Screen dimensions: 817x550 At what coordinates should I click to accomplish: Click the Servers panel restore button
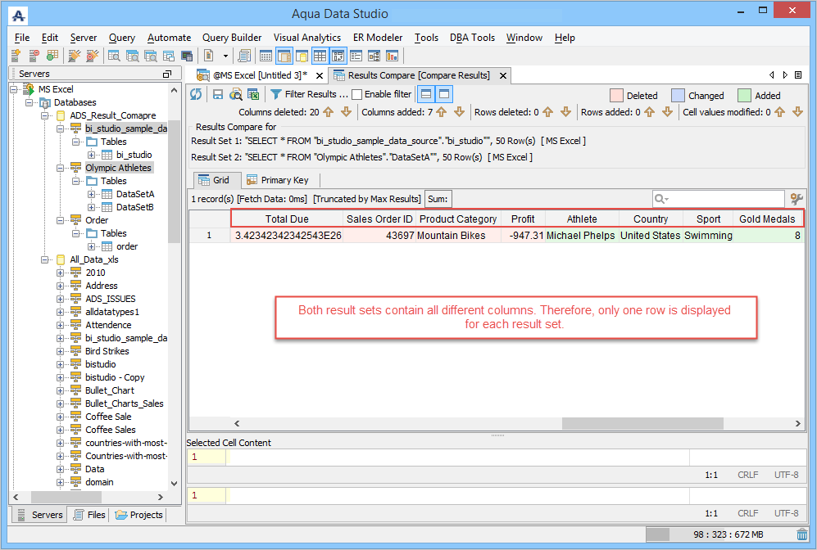(167, 74)
